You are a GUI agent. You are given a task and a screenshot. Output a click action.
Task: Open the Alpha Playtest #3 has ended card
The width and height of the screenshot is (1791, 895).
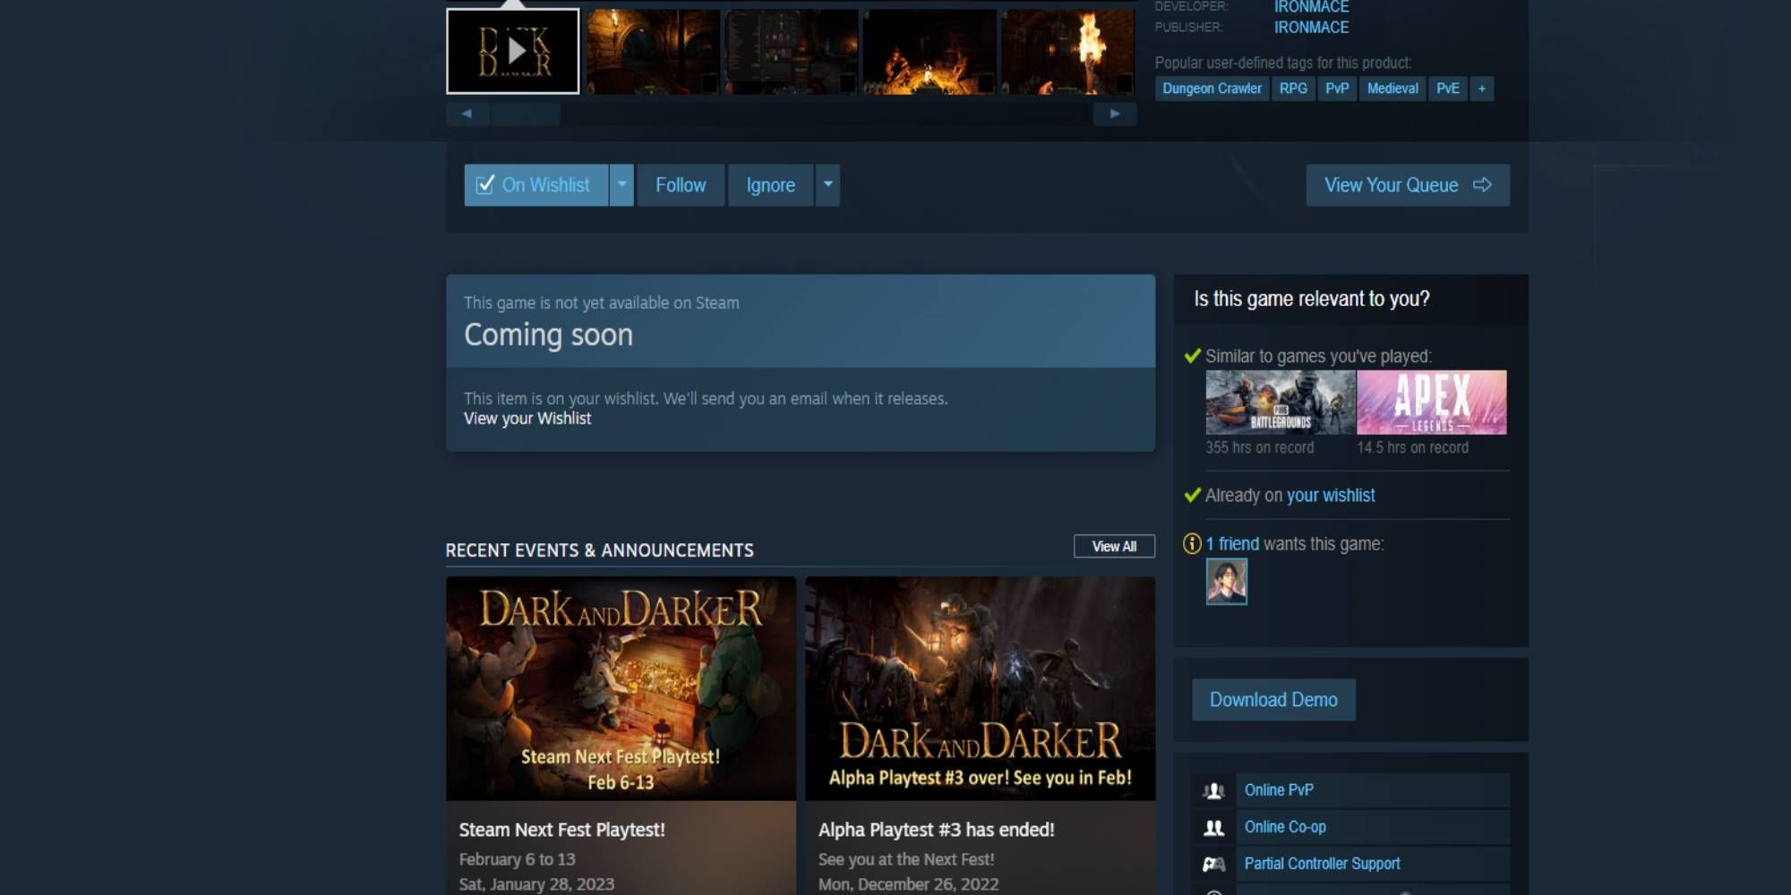[x=980, y=736]
